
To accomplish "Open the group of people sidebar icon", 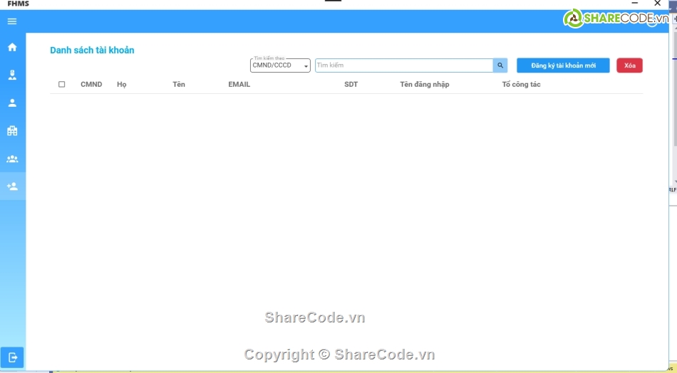I will 12,159.
